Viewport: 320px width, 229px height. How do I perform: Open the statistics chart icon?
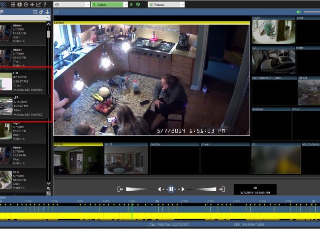tap(38, 4)
